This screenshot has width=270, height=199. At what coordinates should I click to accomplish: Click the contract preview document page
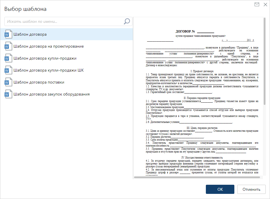(x=200, y=100)
